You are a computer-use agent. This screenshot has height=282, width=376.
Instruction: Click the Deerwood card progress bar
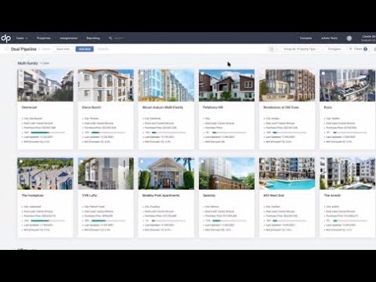[48, 132]
